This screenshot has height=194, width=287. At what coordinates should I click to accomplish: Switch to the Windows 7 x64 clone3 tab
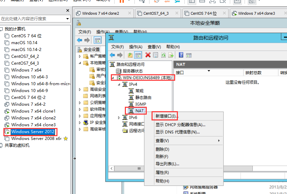(259, 13)
